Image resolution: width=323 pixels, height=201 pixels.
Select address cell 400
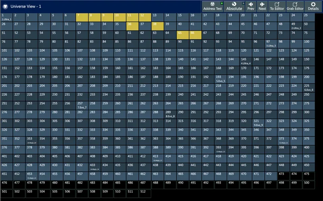coord(309,150)
